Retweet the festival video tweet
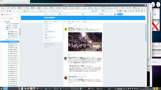The image size is (161, 90). pos(74,53)
